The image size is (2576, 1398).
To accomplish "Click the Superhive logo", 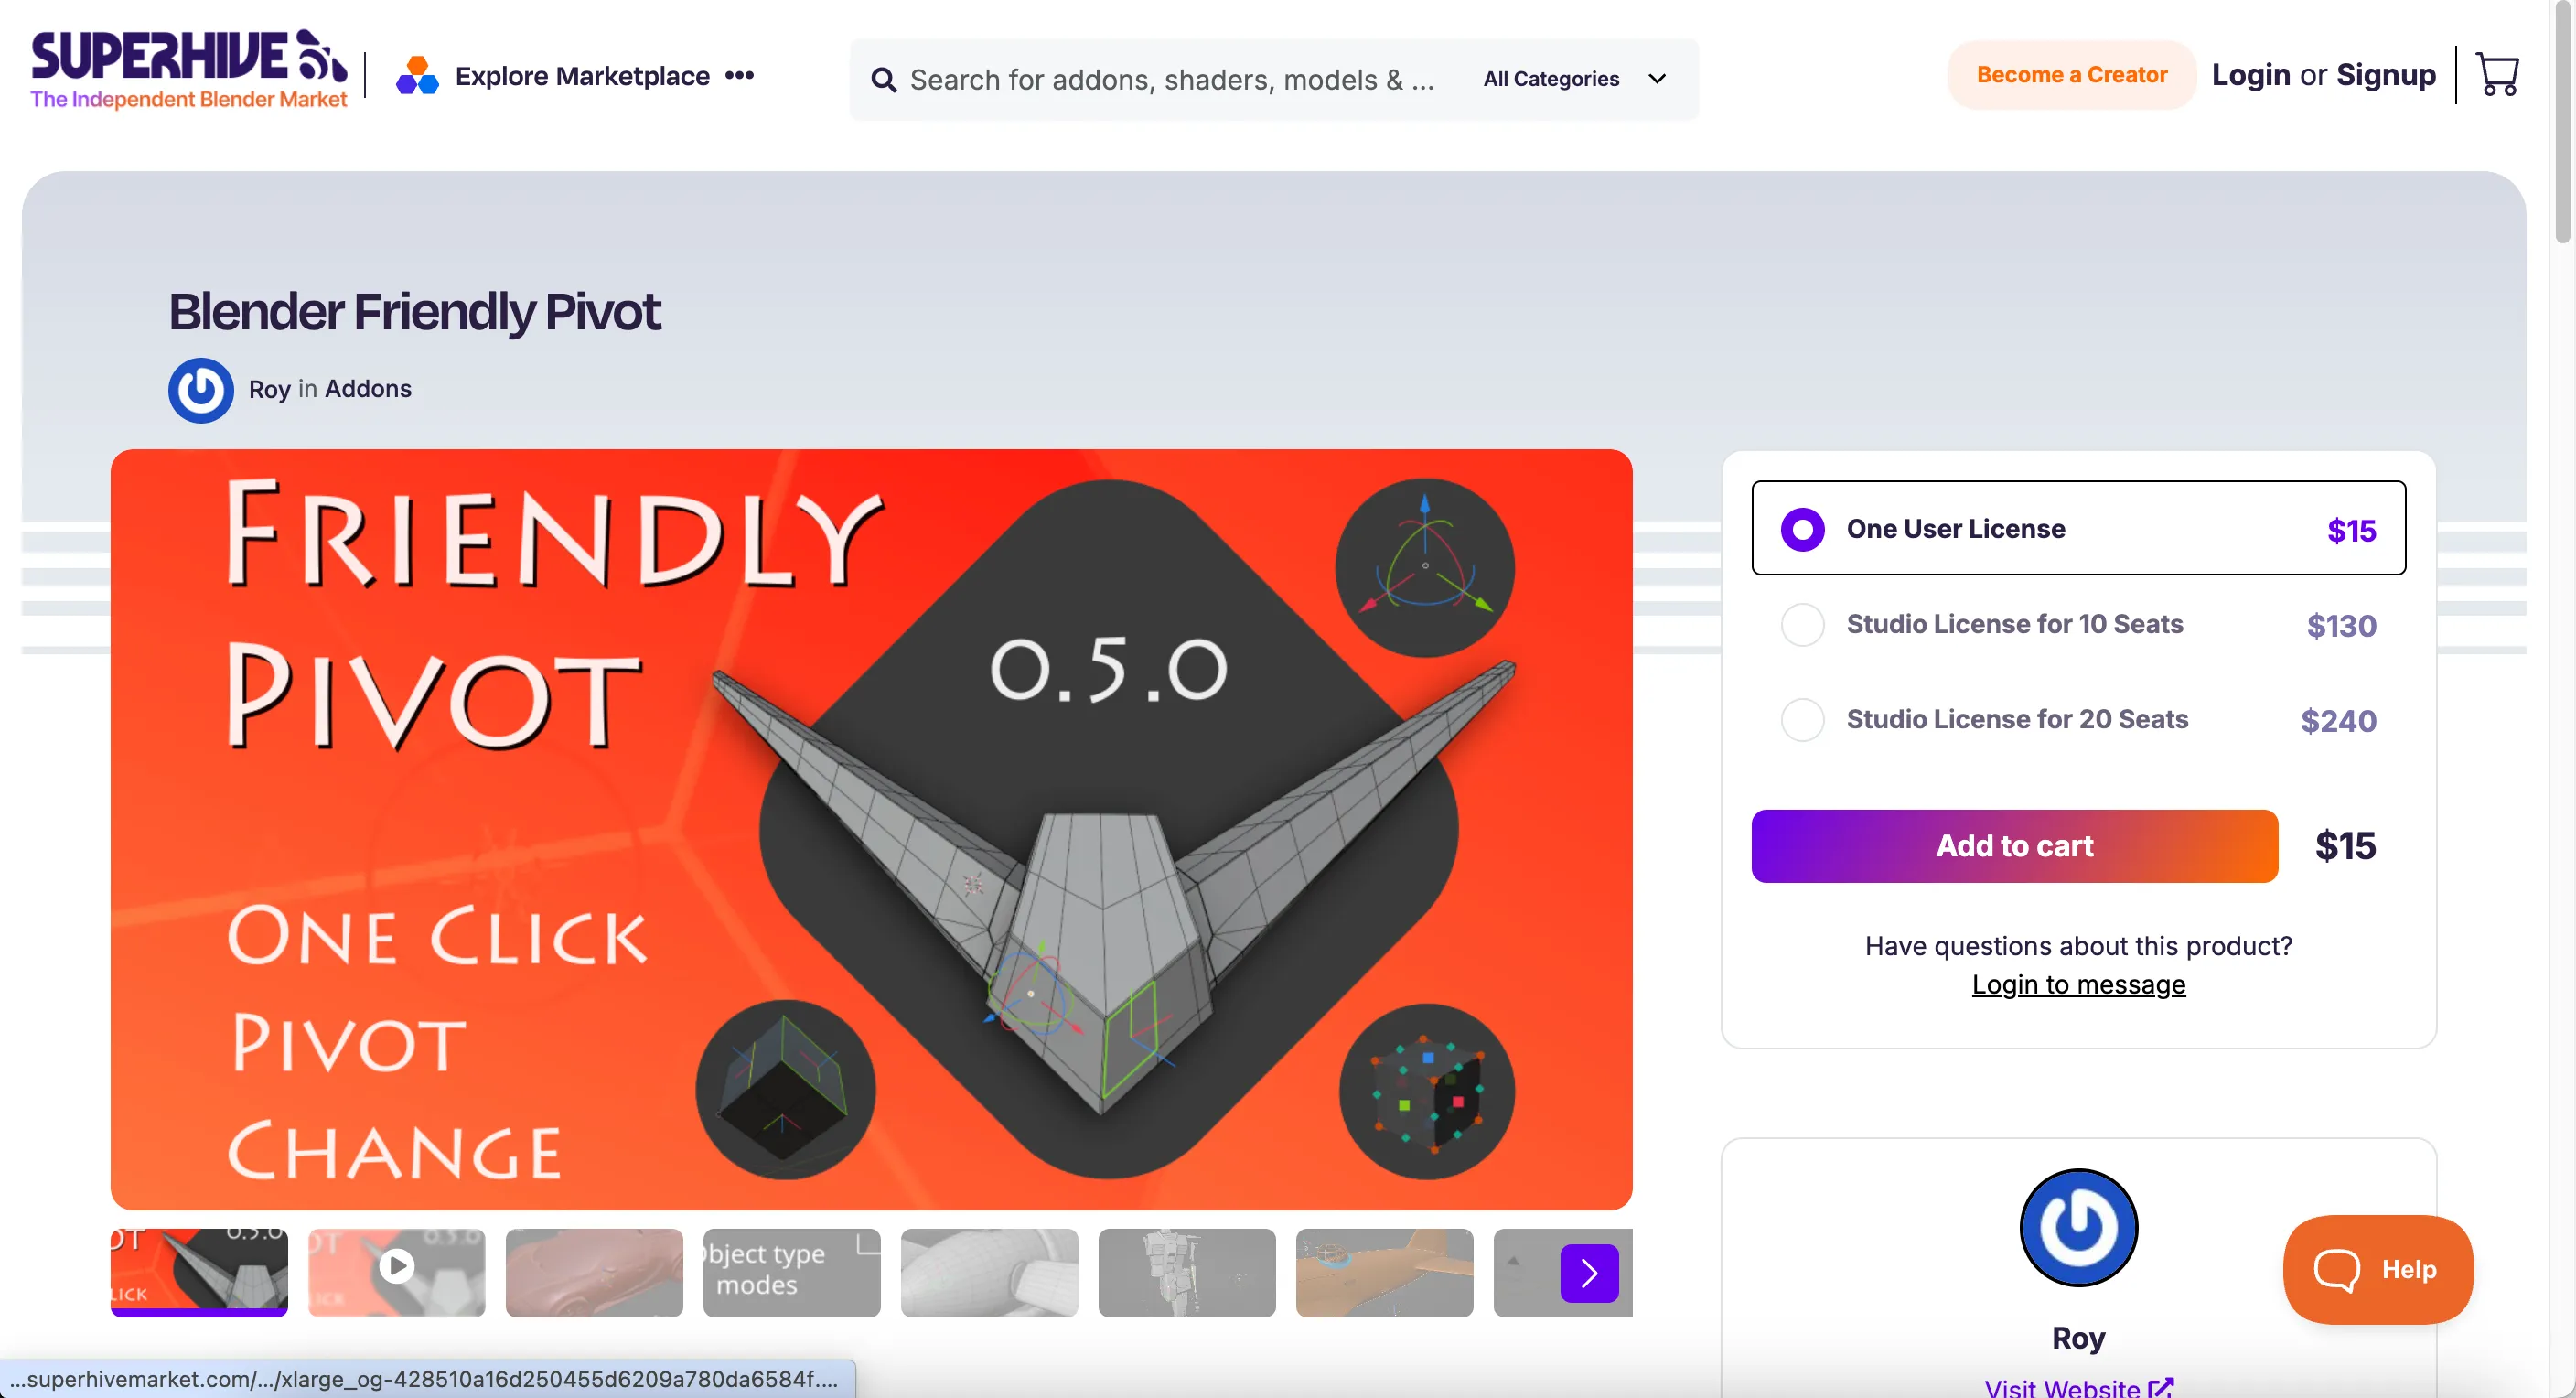I will coord(189,69).
